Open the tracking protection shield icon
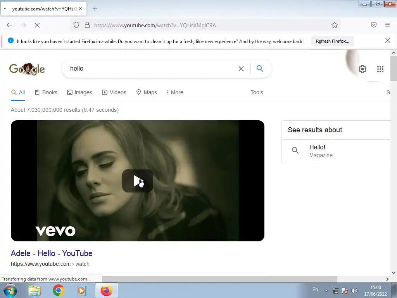397x298 pixels. click(x=76, y=25)
